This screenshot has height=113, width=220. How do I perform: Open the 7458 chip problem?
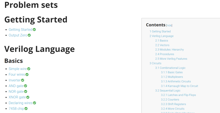click(x=16, y=109)
